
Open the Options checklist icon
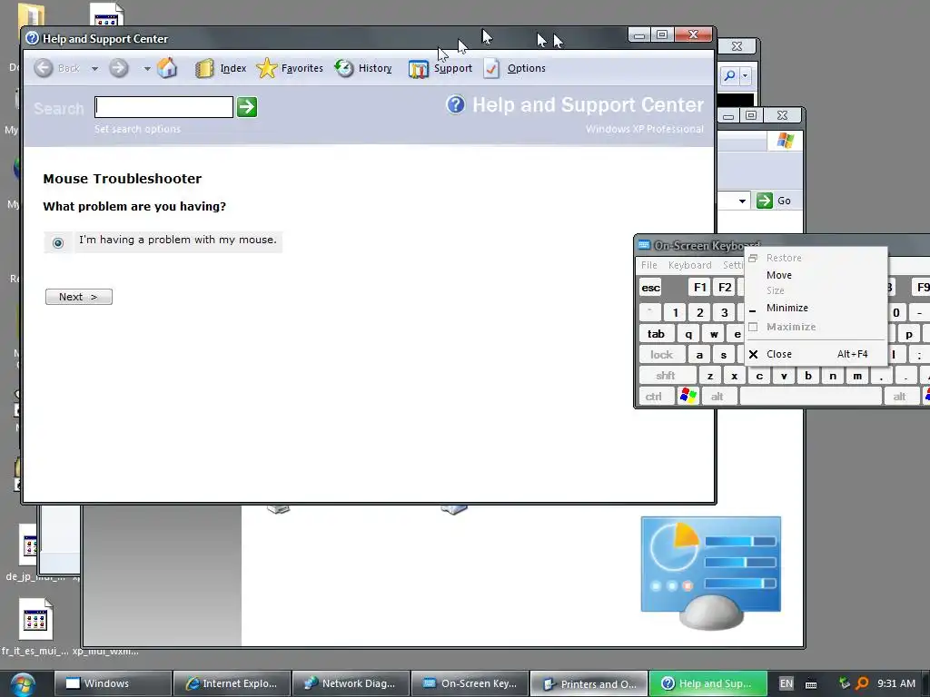pyautogui.click(x=491, y=68)
